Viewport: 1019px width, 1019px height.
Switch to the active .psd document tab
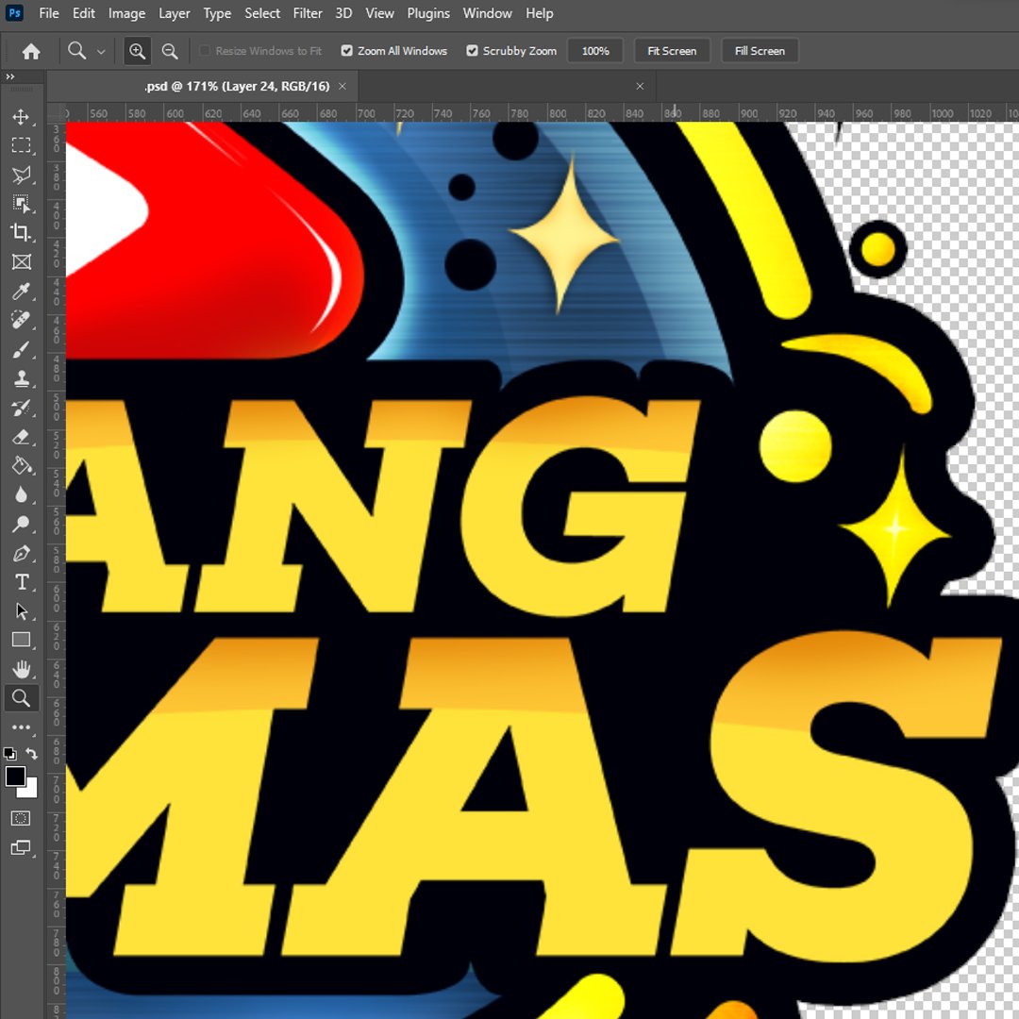(x=236, y=86)
